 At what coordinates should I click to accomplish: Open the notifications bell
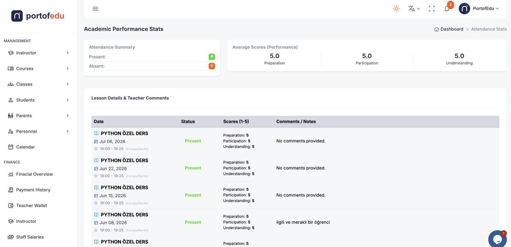pyautogui.click(x=447, y=8)
